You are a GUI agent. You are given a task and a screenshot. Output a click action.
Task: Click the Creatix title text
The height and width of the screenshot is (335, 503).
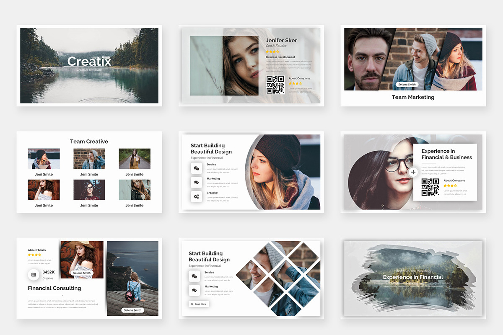(x=89, y=62)
